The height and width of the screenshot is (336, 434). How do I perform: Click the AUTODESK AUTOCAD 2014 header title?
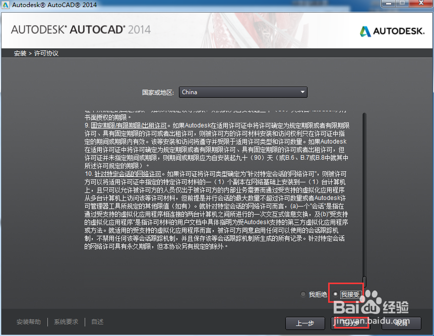point(81,30)
